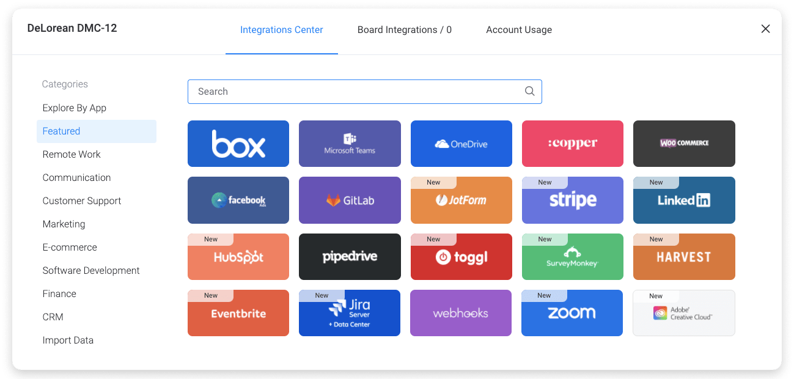
Task: Focus the Search integrations field
Action: (x=364, y=92)
